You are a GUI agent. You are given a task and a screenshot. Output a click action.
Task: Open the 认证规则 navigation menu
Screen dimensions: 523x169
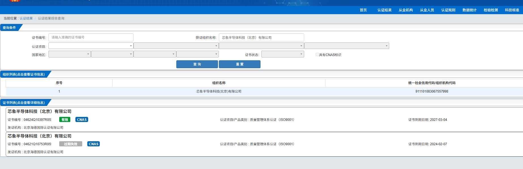(448, 10)
